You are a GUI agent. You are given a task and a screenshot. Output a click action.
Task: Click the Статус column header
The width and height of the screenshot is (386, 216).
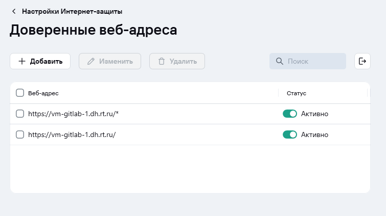(x=297, y=93)
